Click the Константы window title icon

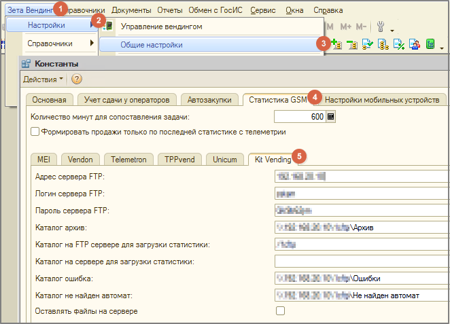pos(26,64)
